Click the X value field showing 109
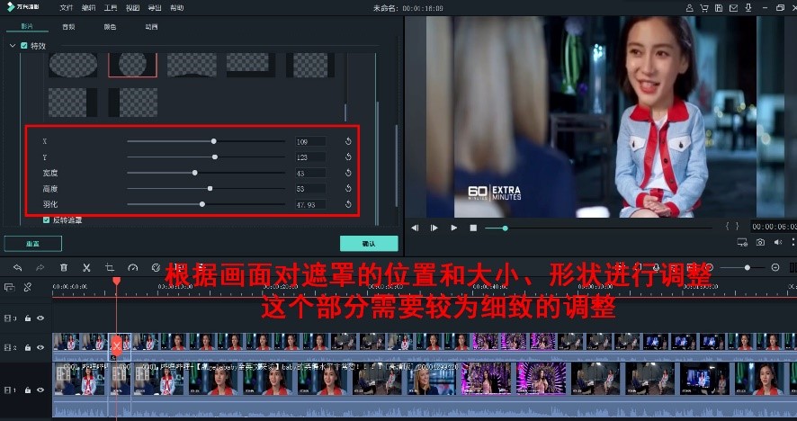Image resolution: width=797 pixels, height=421 pixels. click(x=310, y=142)
